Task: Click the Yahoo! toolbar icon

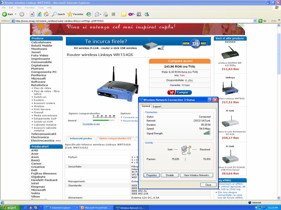Action: [x=131, y=14]
